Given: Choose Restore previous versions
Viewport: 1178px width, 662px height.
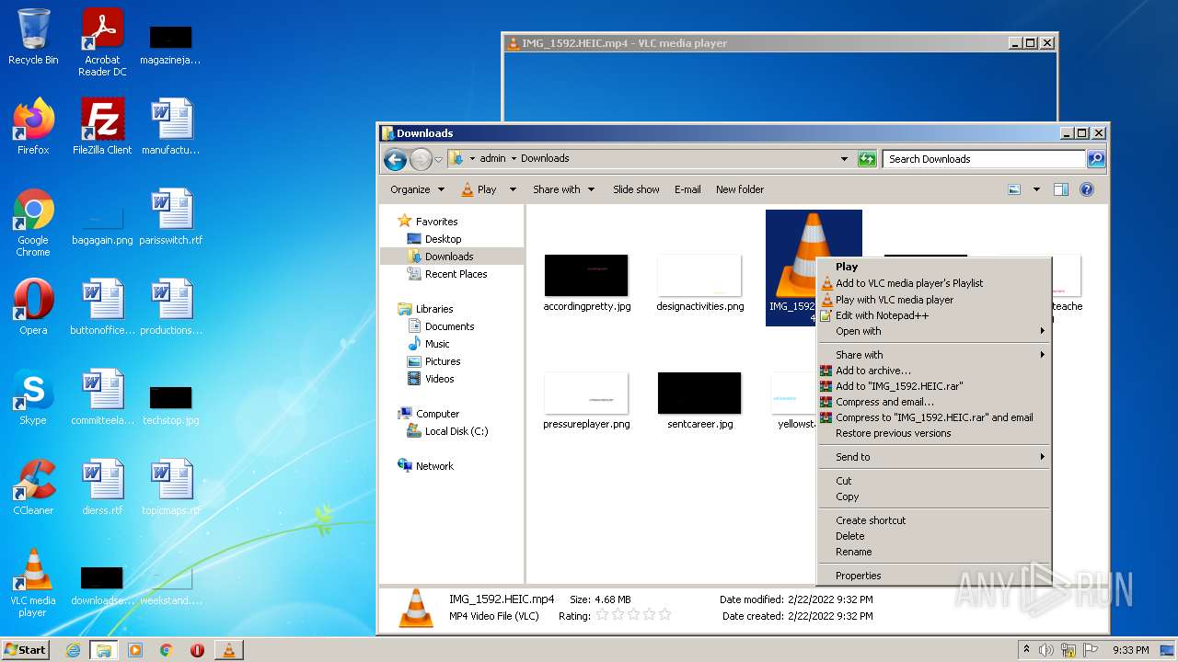Looking at the screenshot, I should point(933,433).
